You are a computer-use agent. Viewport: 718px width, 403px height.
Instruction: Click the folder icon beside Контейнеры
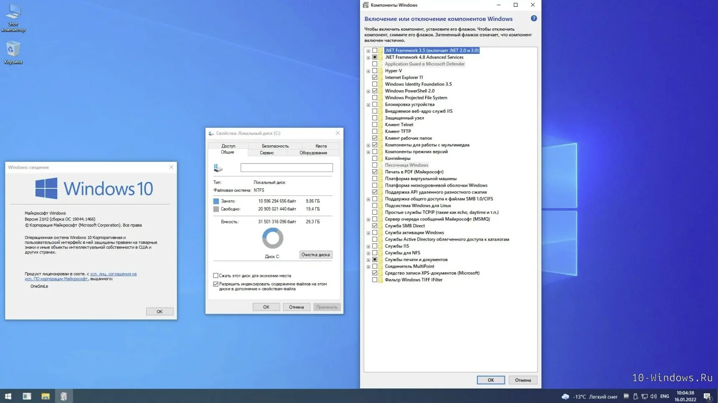tap(381, 159)
